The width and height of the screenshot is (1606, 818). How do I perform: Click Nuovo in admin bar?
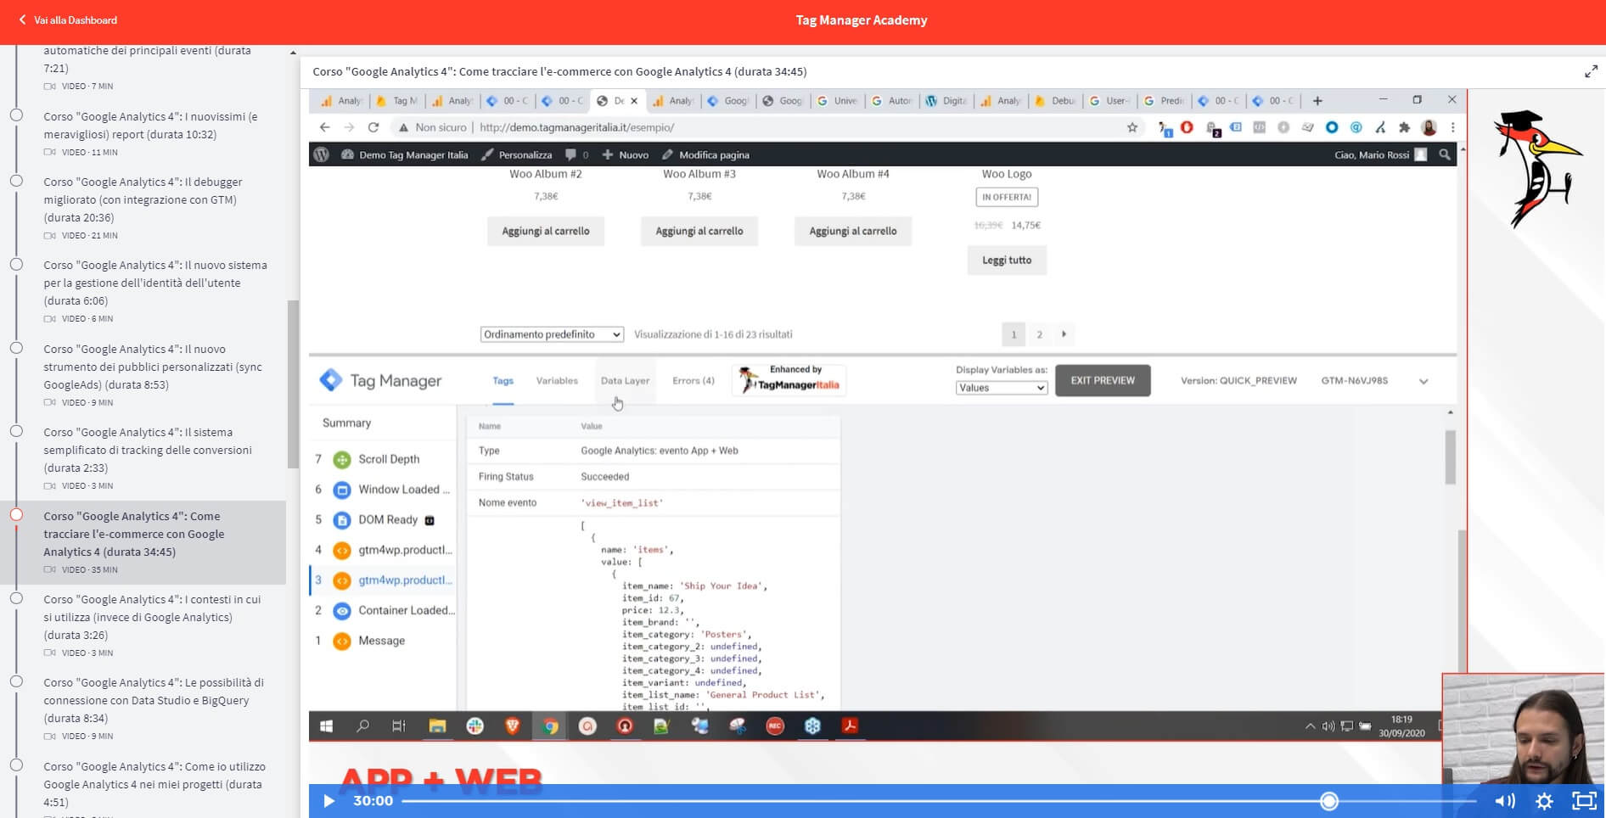tap(626, 154)
